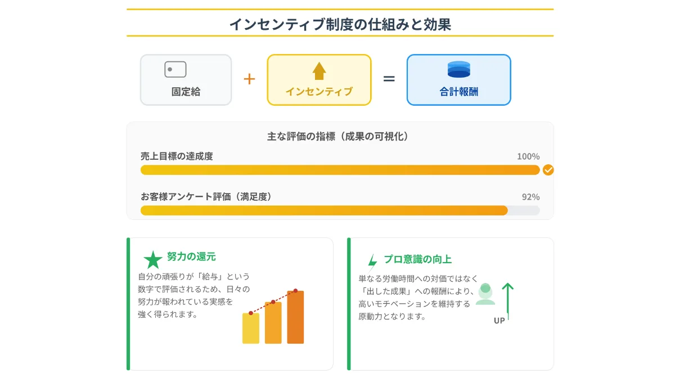Click the UP label under the arrow
Screen dimensions: 675x378
(499, 321)
